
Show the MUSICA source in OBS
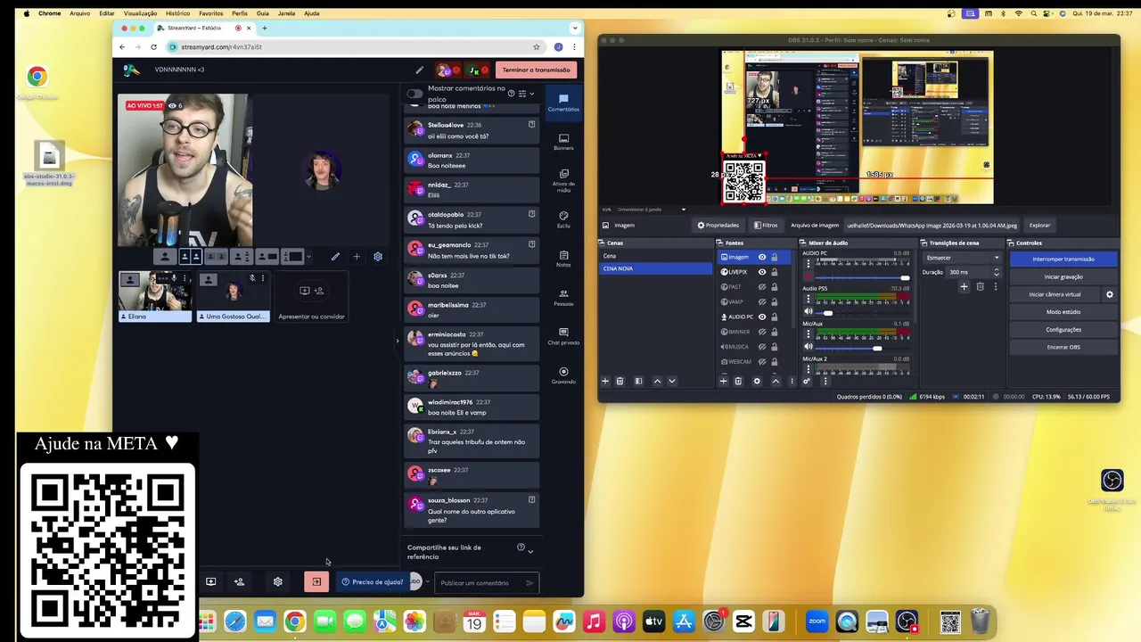coord(762,346)
